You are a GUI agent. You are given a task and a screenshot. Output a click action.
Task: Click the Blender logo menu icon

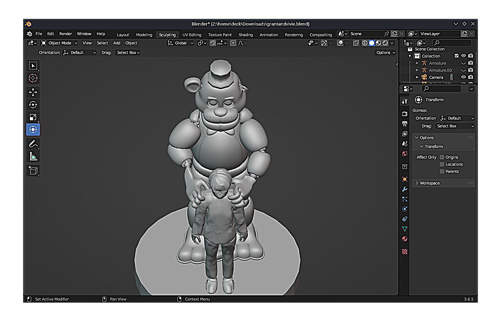[x=29, y=34]
